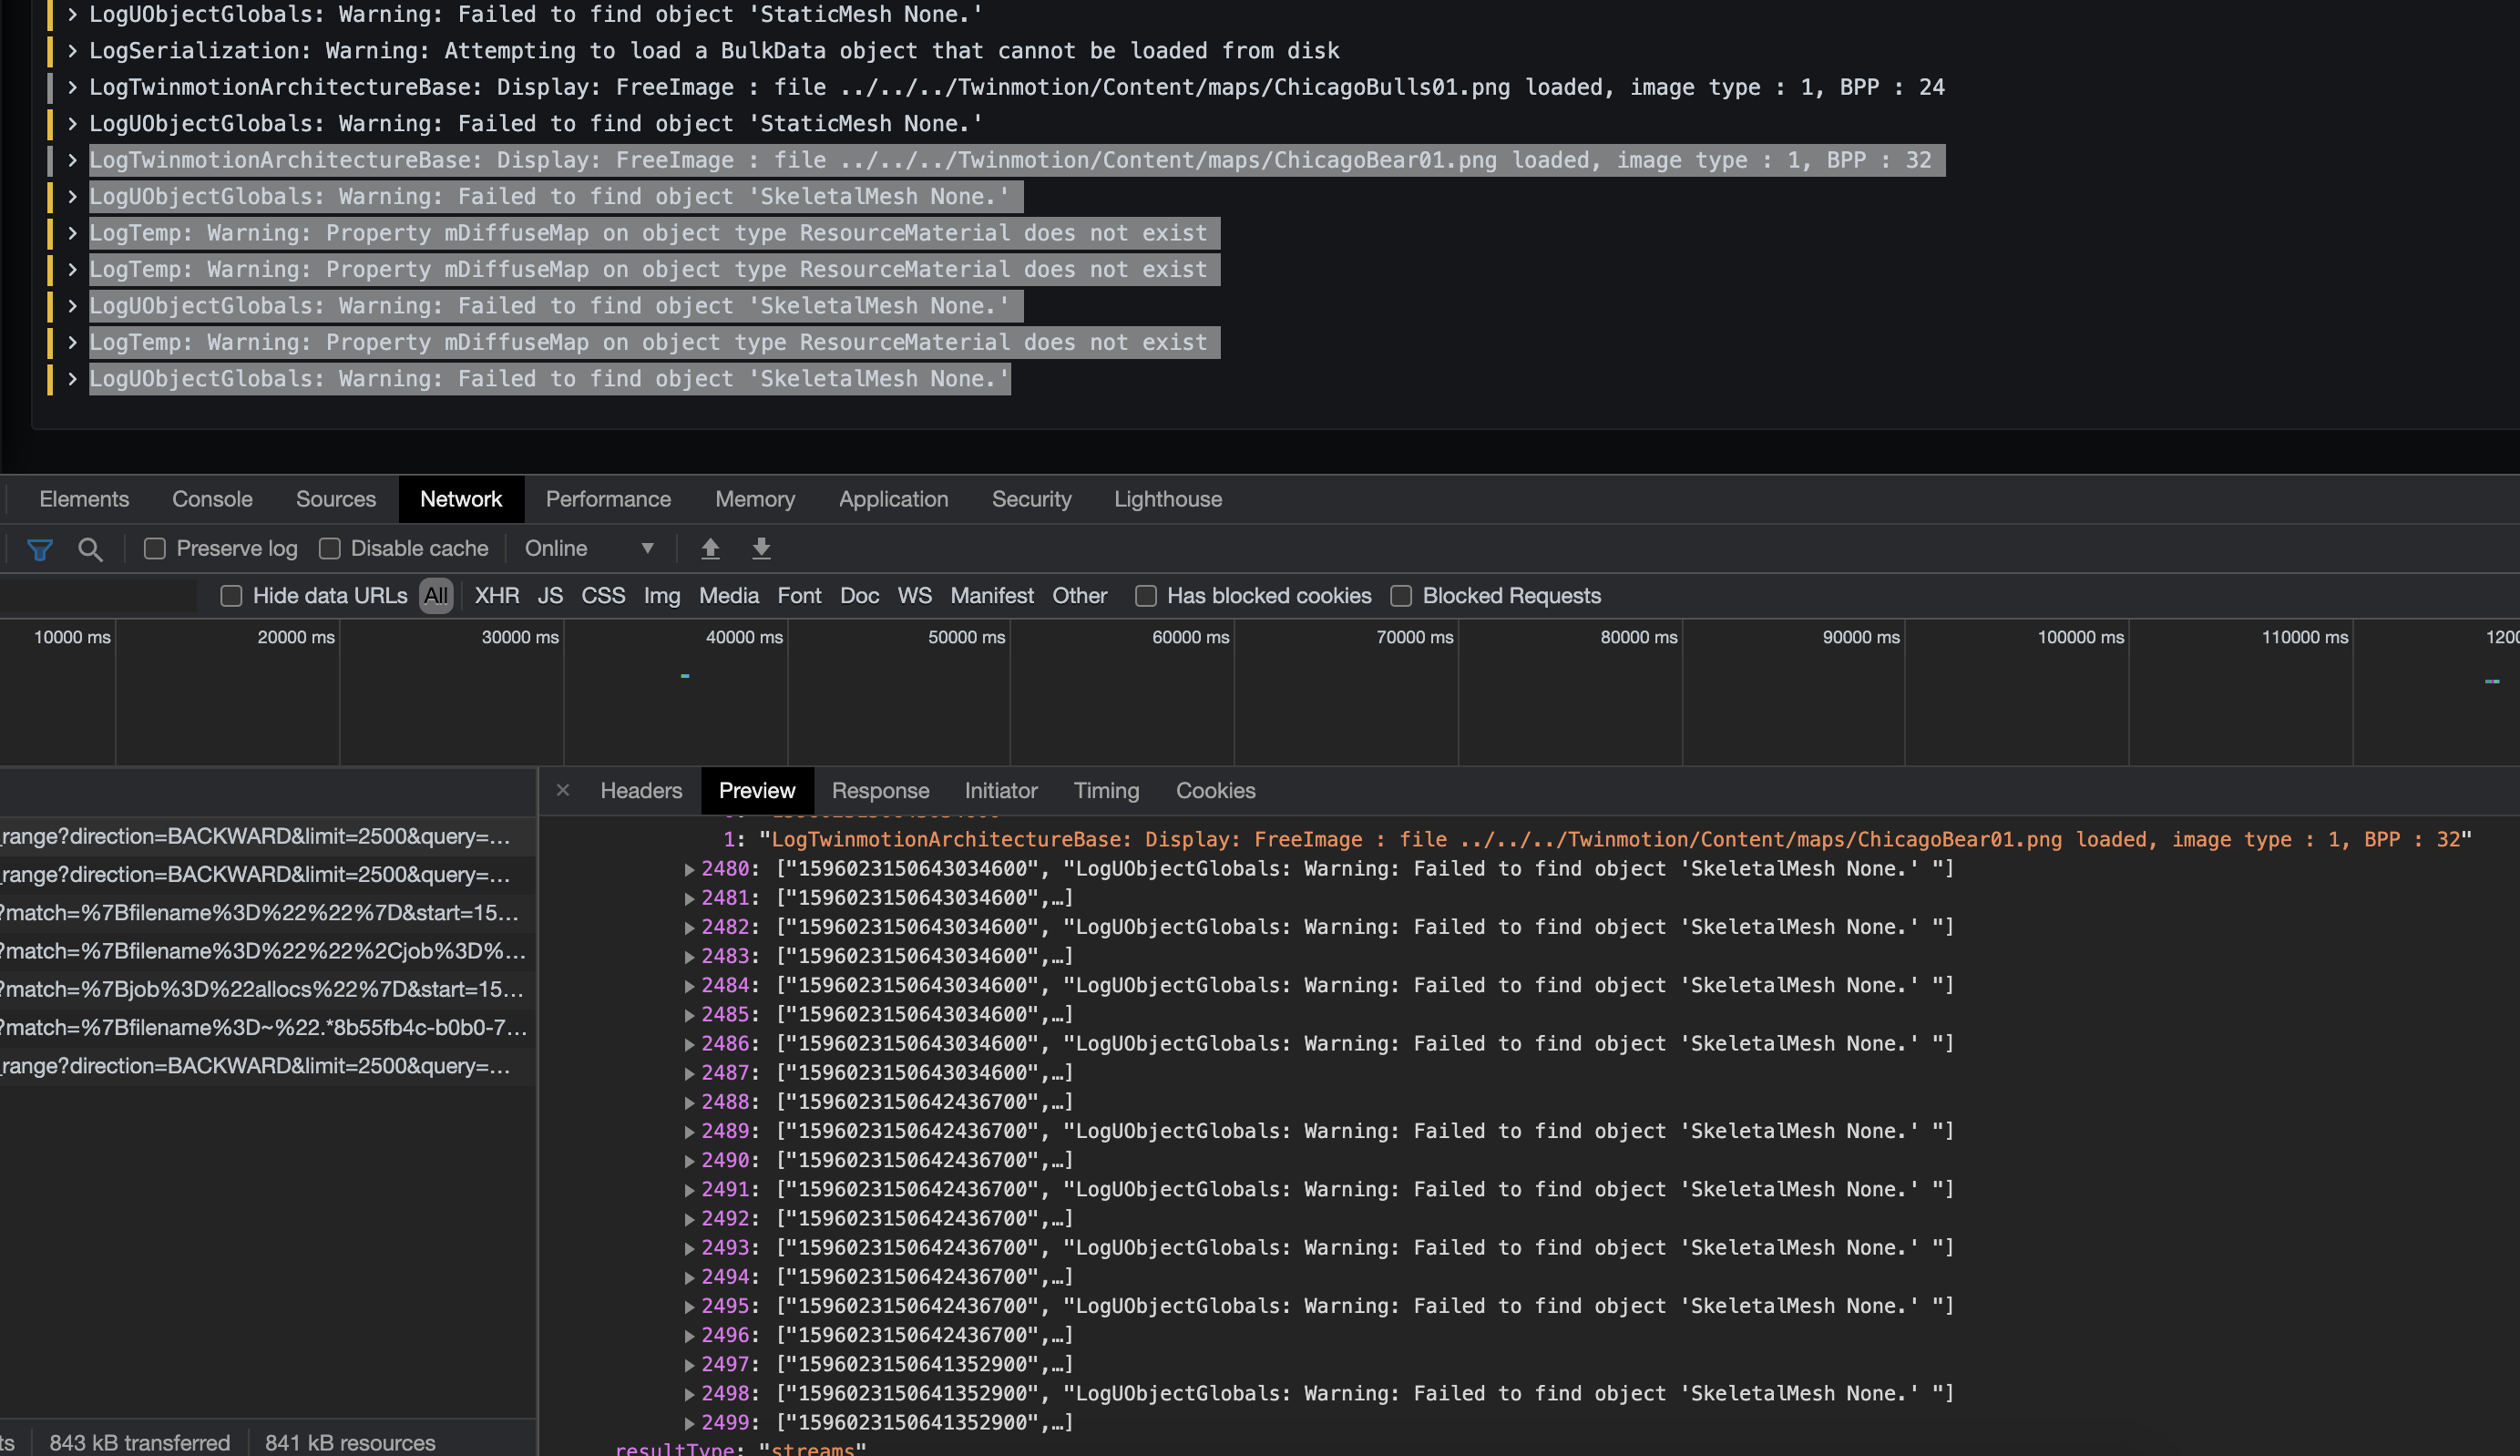Expand log entry 2480 in Preview pane
The image size is (2520, 1456).
click(x=689, y=869)
